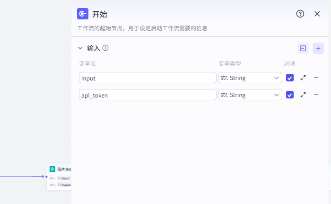Add a new input variable with plus
Screen dimensions: 331x204
[x=318, y=48]
